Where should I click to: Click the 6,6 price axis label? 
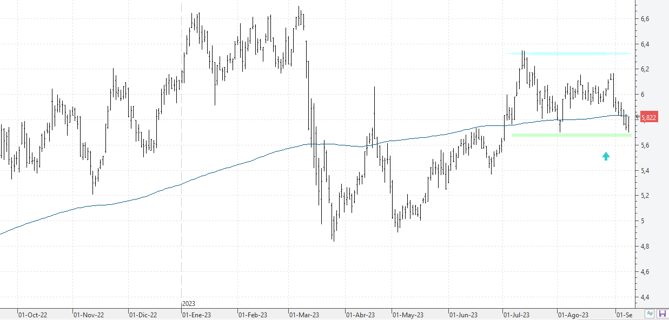(645, 19)
